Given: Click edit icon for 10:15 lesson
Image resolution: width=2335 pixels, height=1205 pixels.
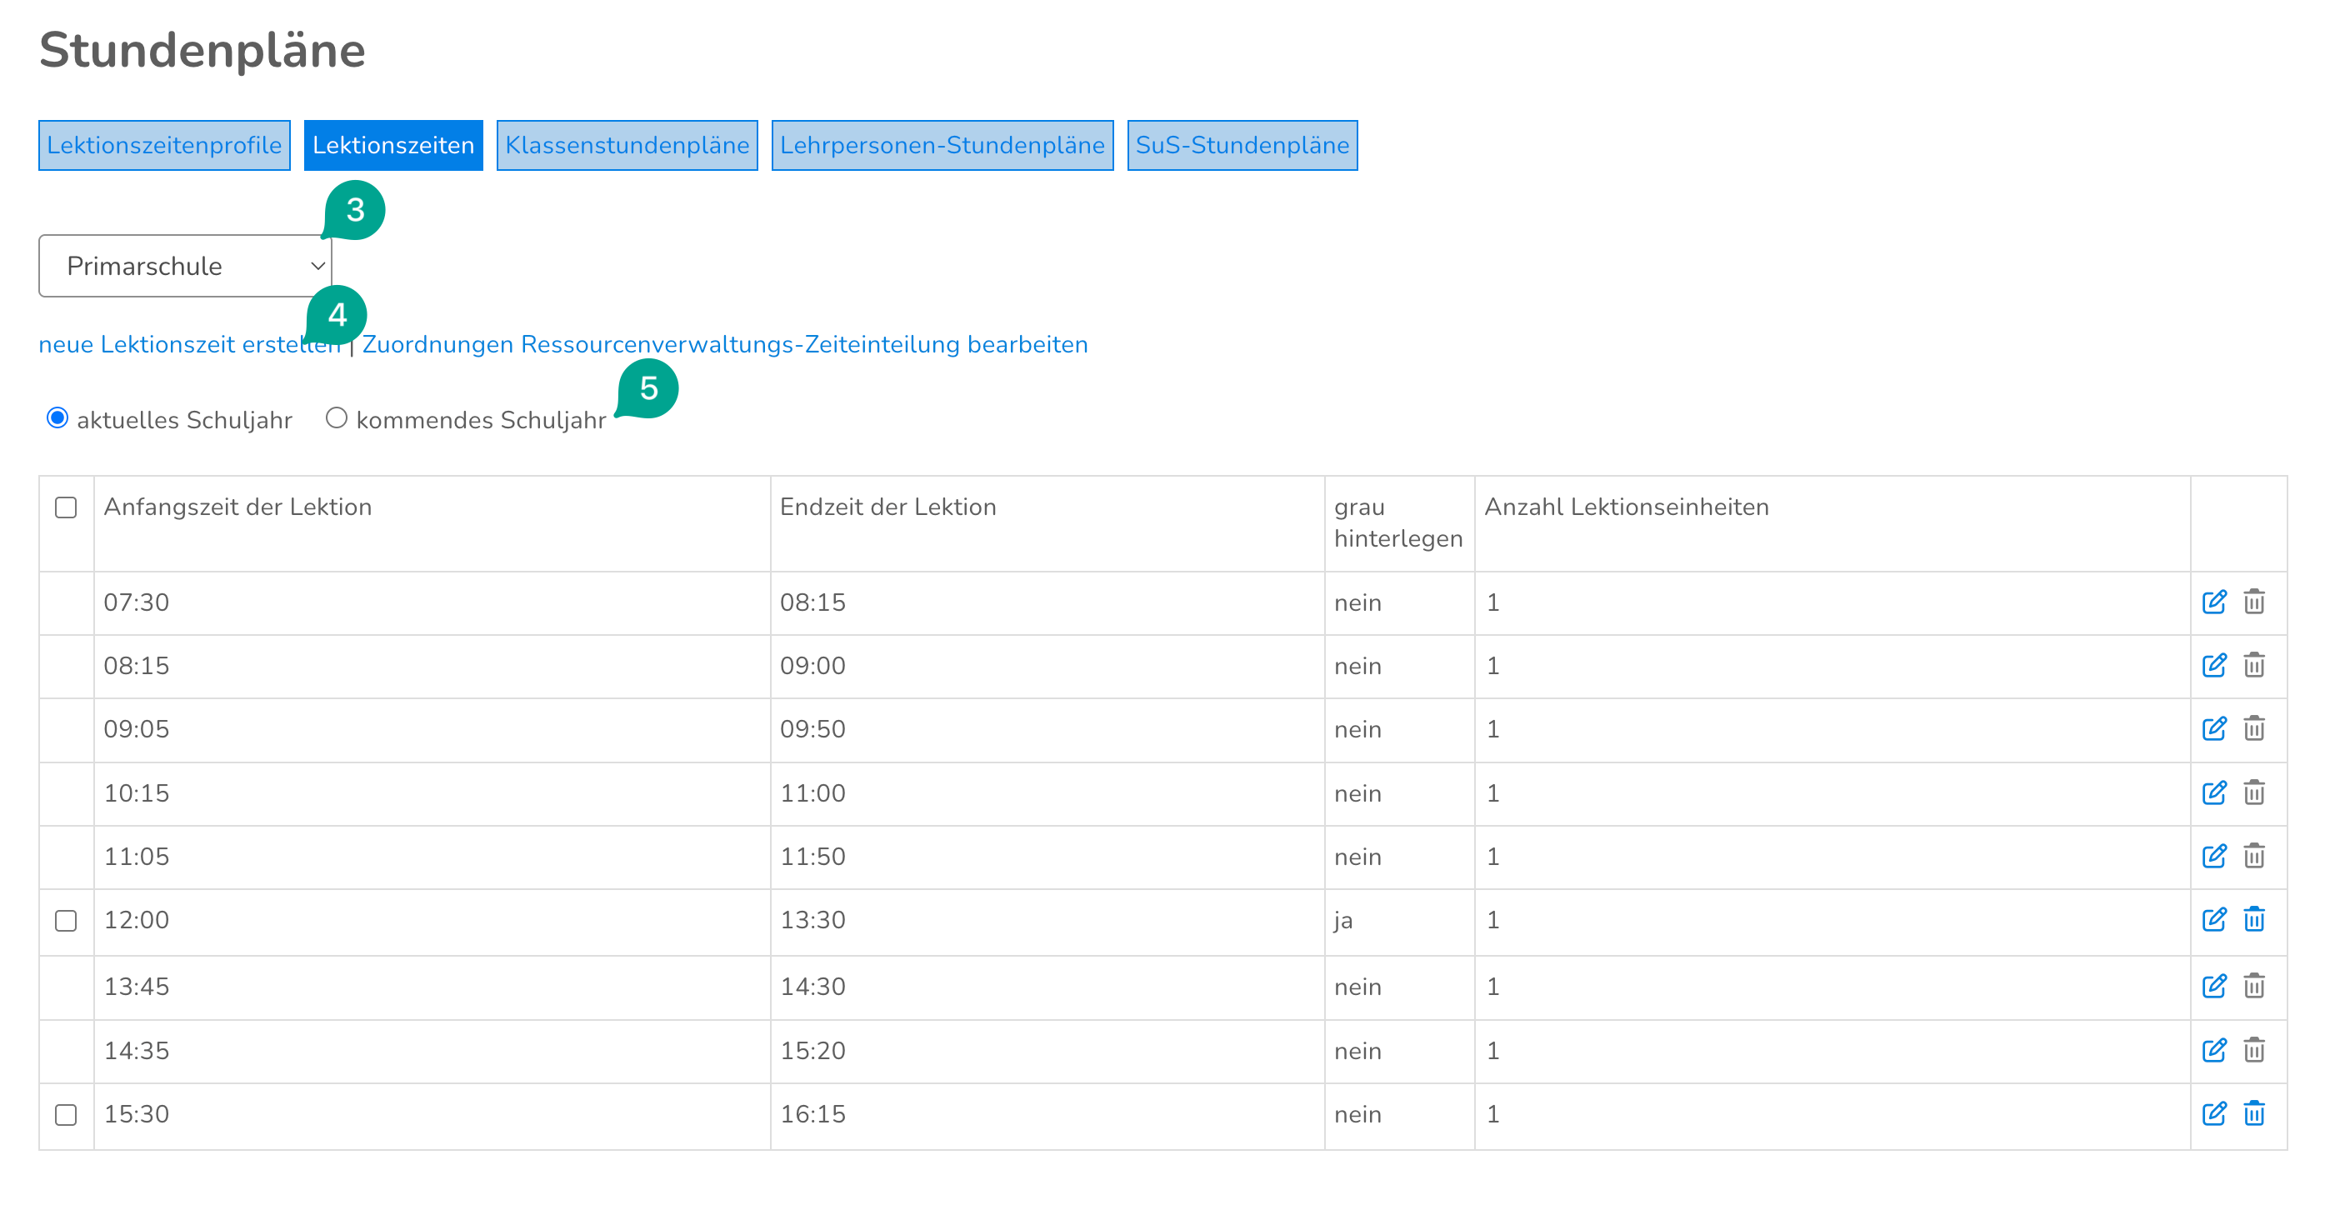Looking at the screenshot, I should click(x=2212, y=792).
